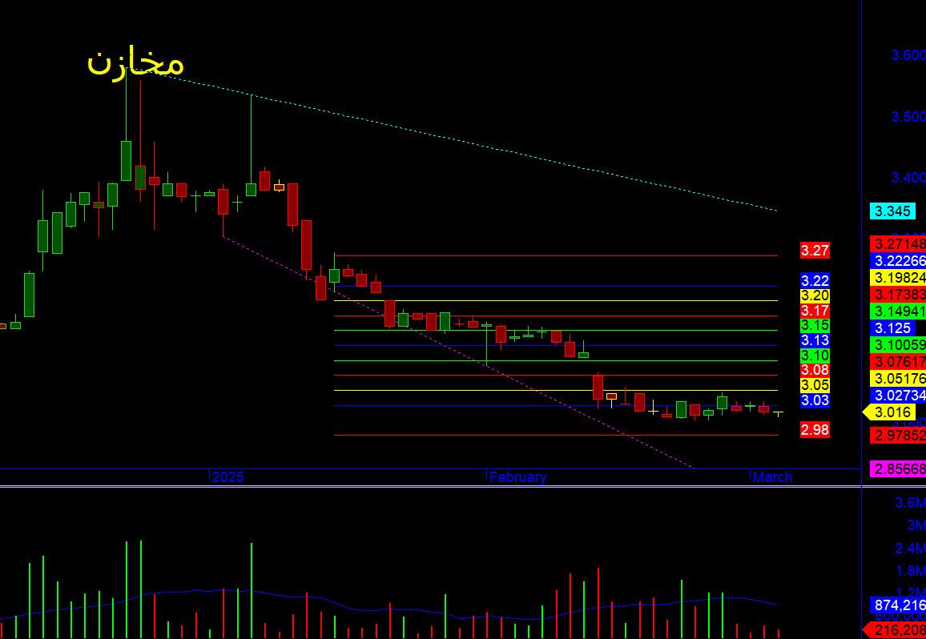Select the 3.07617 price tag on axis
This screenshot has width=926, height=639.
[x=898, y=361]
